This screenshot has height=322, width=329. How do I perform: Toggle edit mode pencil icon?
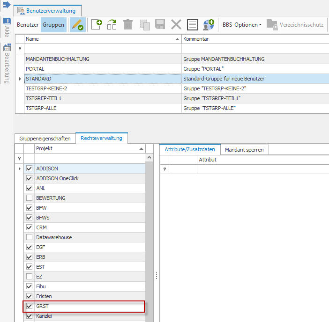(x=78, y=25)
